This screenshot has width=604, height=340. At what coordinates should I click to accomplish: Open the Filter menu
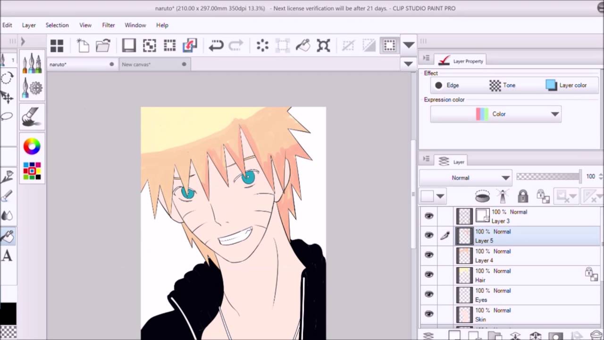[x=109, y=25]
